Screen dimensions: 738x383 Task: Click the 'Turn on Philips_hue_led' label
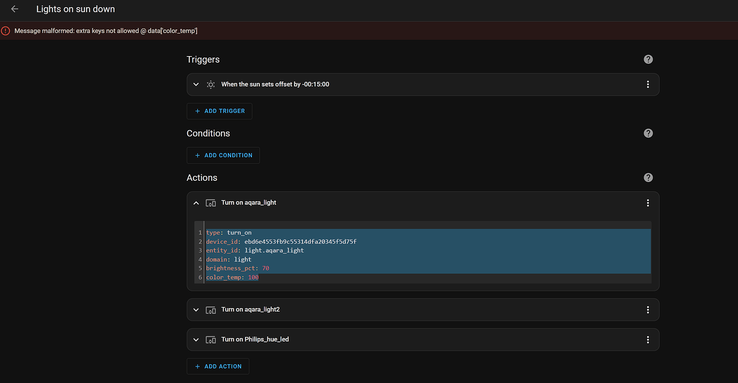click(255, 340)
